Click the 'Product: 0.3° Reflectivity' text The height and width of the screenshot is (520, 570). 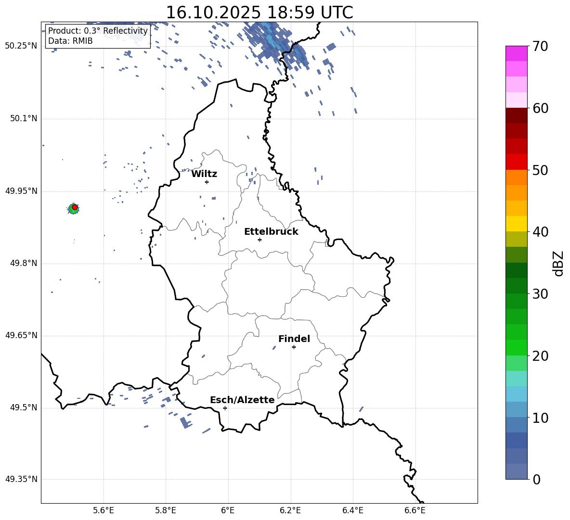click(x=98, y=30)
